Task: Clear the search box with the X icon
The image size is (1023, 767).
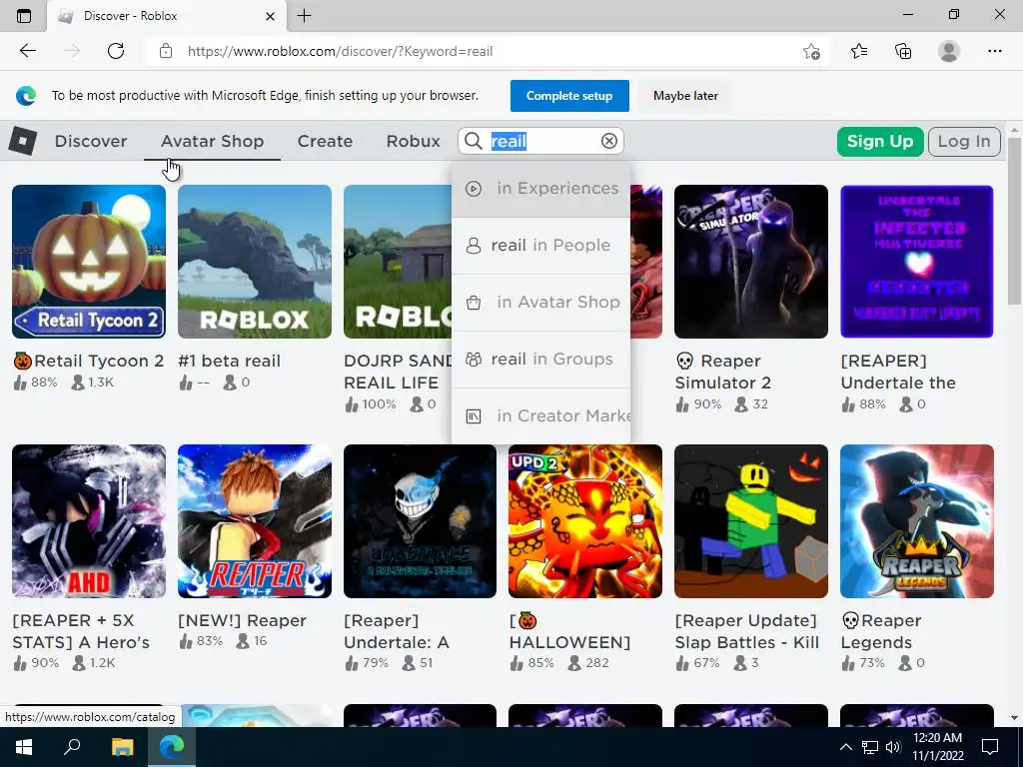Action: (608, 141)
